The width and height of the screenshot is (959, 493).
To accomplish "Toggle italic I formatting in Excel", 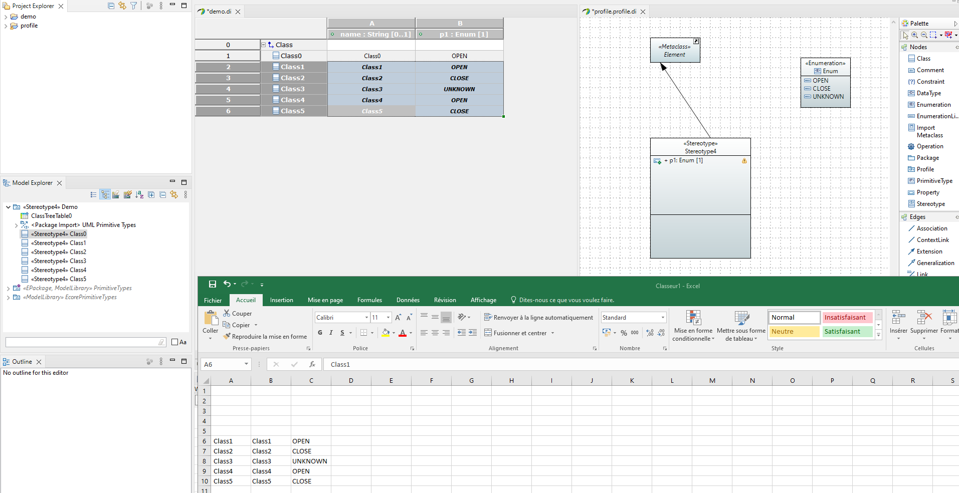I will [x=331, y=333].
